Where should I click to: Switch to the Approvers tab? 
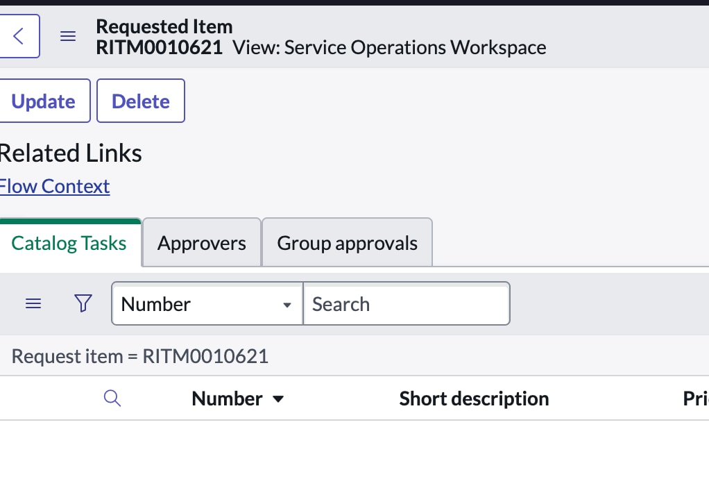pyautogui.click(x=201, y=243)
